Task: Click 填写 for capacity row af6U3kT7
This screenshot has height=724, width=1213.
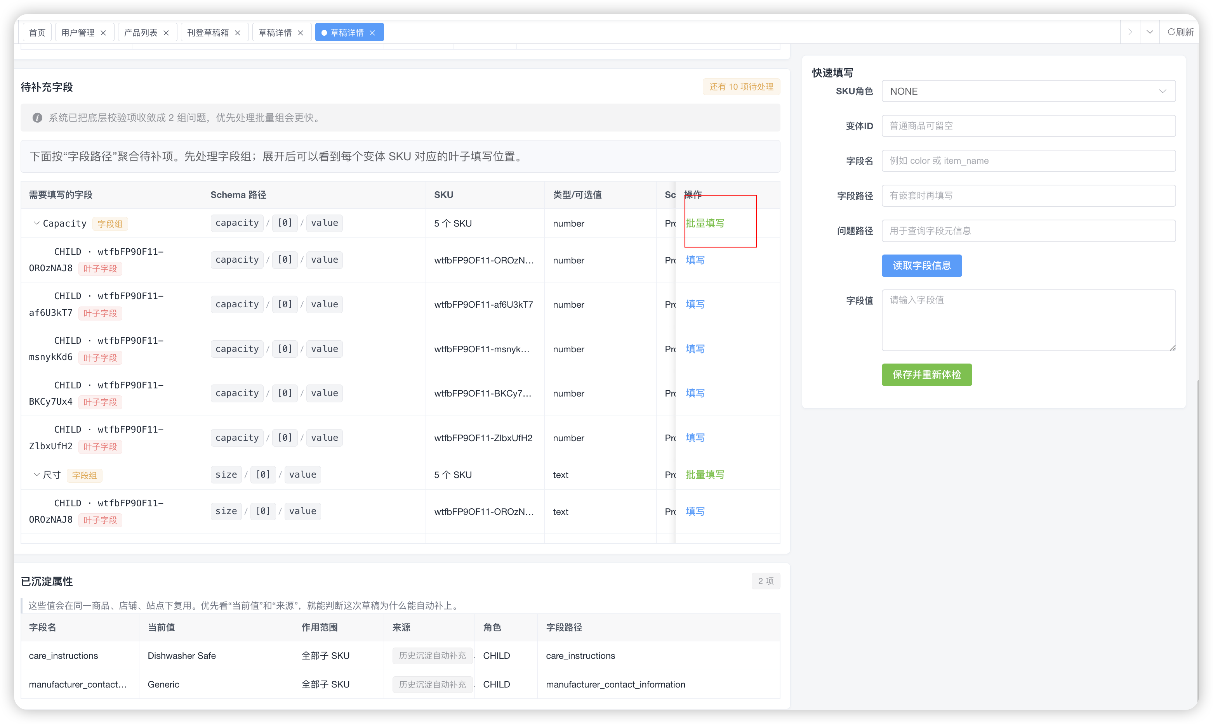Action: (695, 305)
